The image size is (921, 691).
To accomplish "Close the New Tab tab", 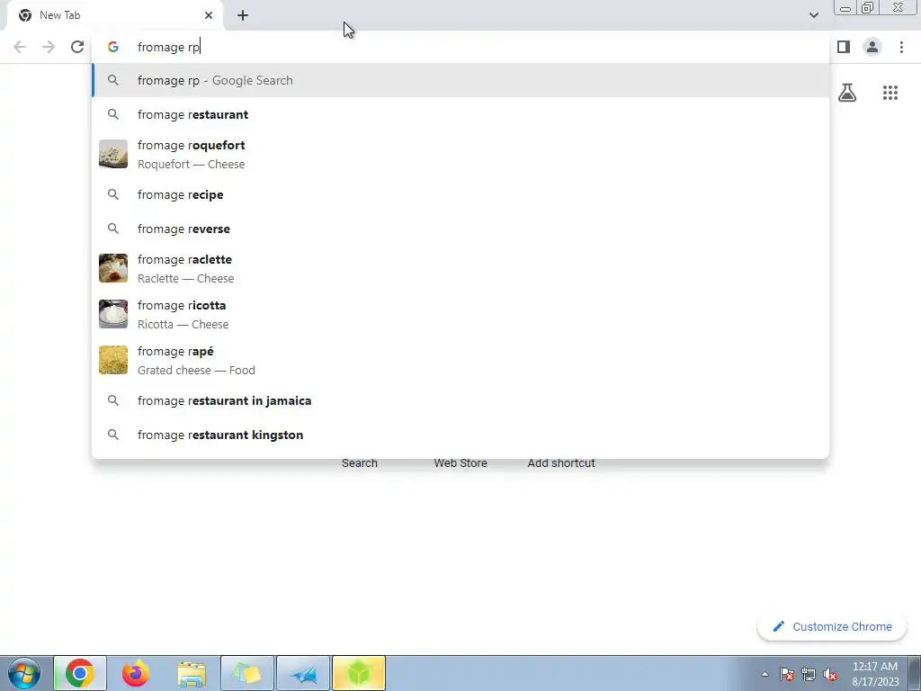I will coord(209,15).
